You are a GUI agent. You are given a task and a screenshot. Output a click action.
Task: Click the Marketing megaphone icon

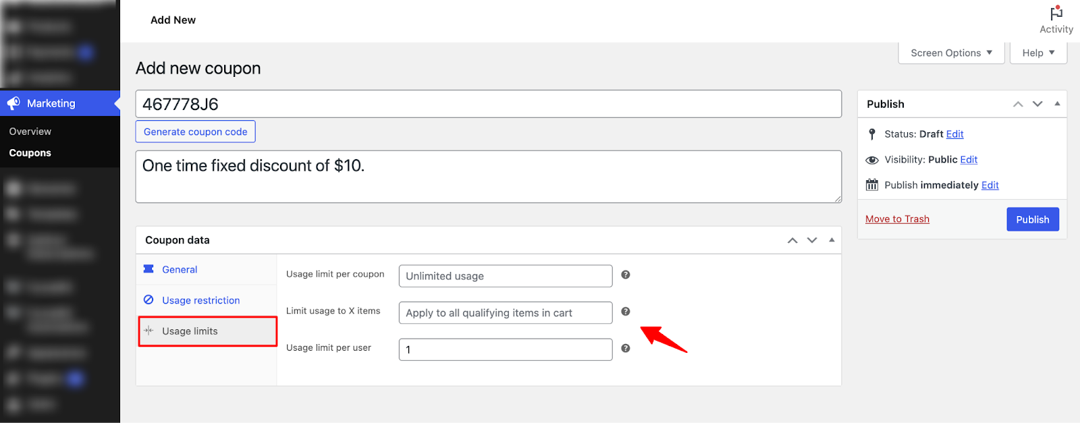point(13,103)
